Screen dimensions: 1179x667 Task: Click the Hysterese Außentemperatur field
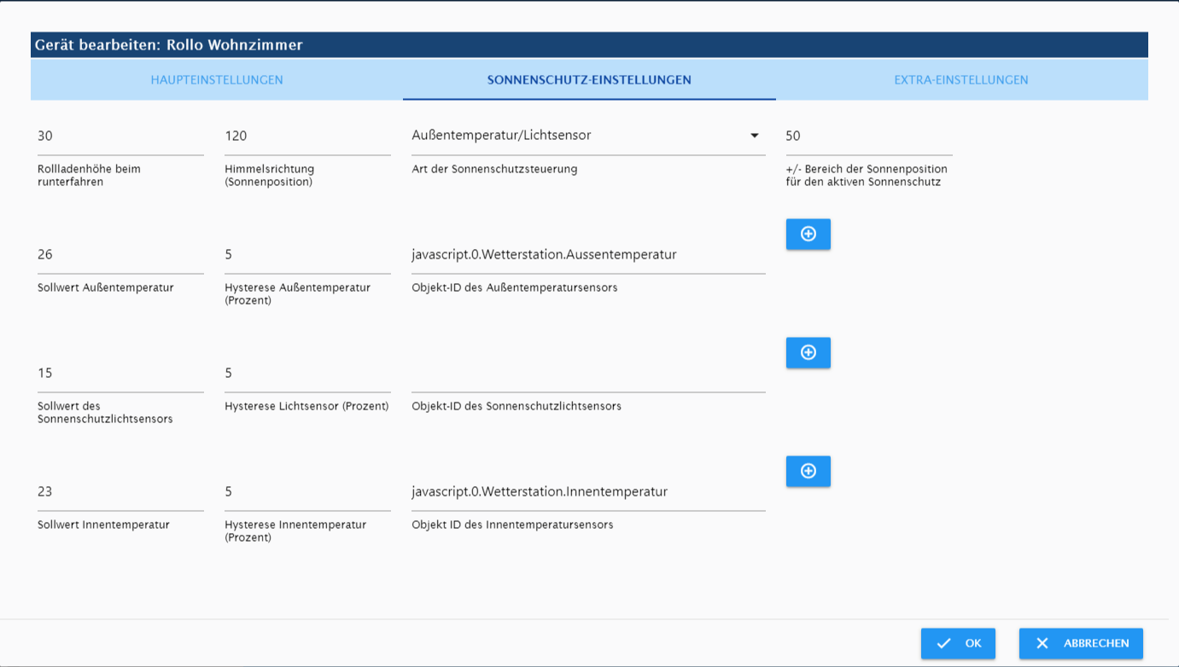coord(307,254)
